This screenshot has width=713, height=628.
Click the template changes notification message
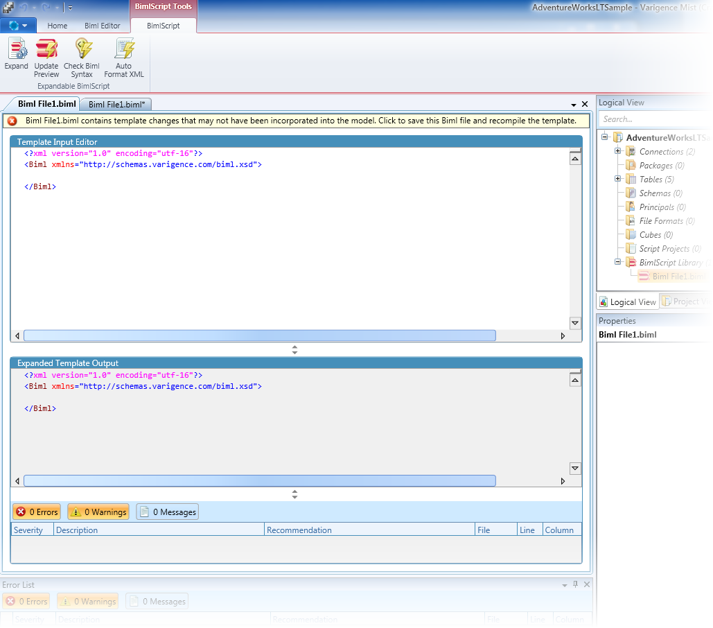click(x=301, y=121)
